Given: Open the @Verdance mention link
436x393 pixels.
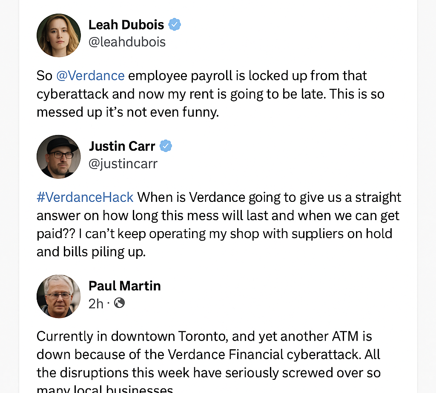Looking at the screenshot, I should [x=90, y=76].
